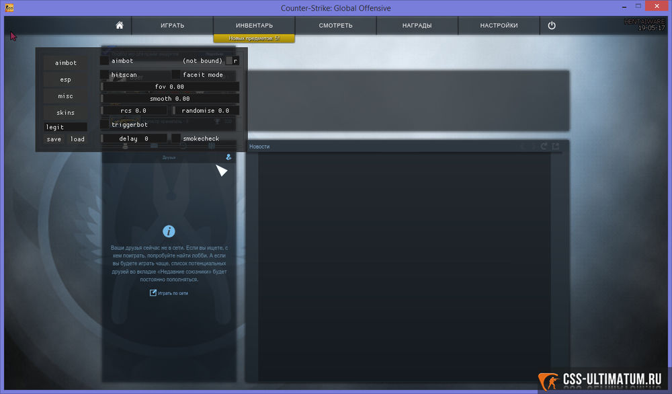Load the saved config
The height and width of the screenshot is (394, 672).
click(77, 139)
